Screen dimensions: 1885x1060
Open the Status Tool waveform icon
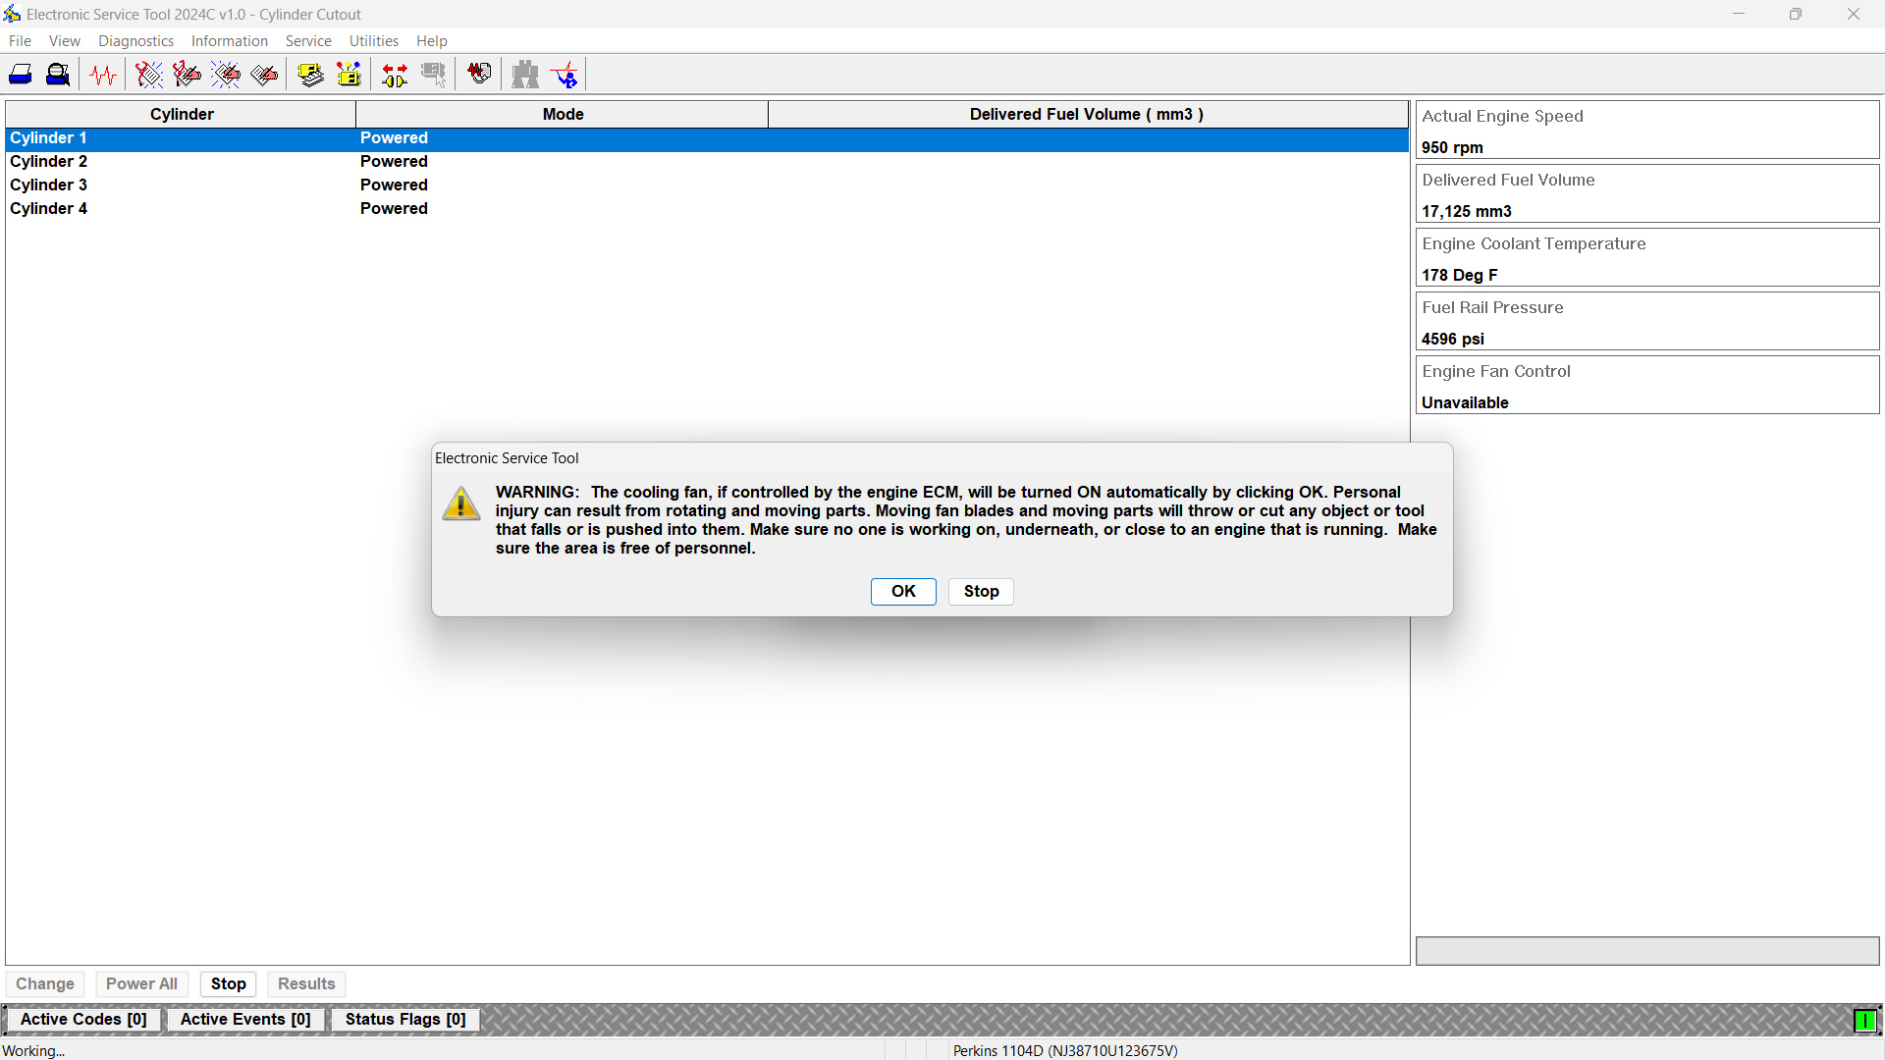(x=103, y=75)
